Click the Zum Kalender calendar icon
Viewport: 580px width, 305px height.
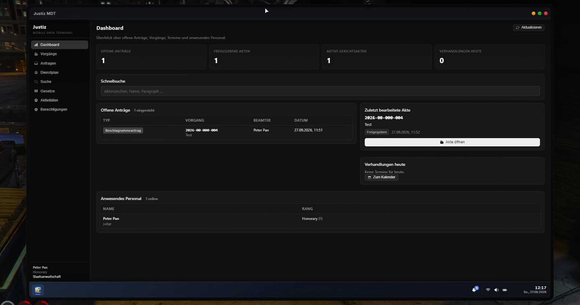(x=369, y=177)
